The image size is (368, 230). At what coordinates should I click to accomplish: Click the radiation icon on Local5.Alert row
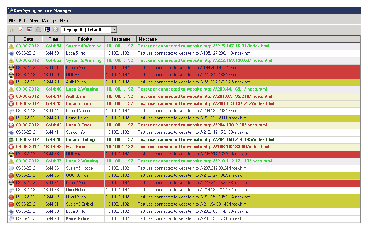coord(11,68)
